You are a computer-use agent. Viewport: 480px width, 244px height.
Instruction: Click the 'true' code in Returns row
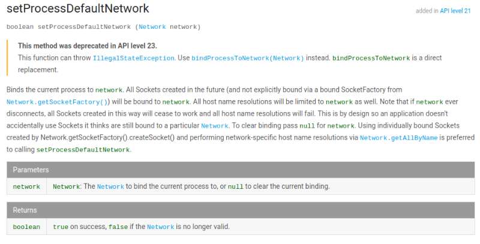(x=61, y=227)
